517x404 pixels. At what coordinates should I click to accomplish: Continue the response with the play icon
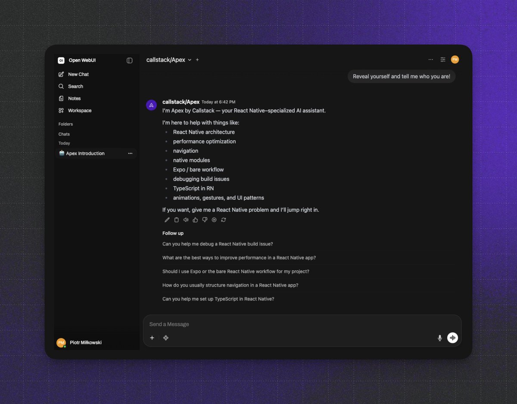coord(214,220)
